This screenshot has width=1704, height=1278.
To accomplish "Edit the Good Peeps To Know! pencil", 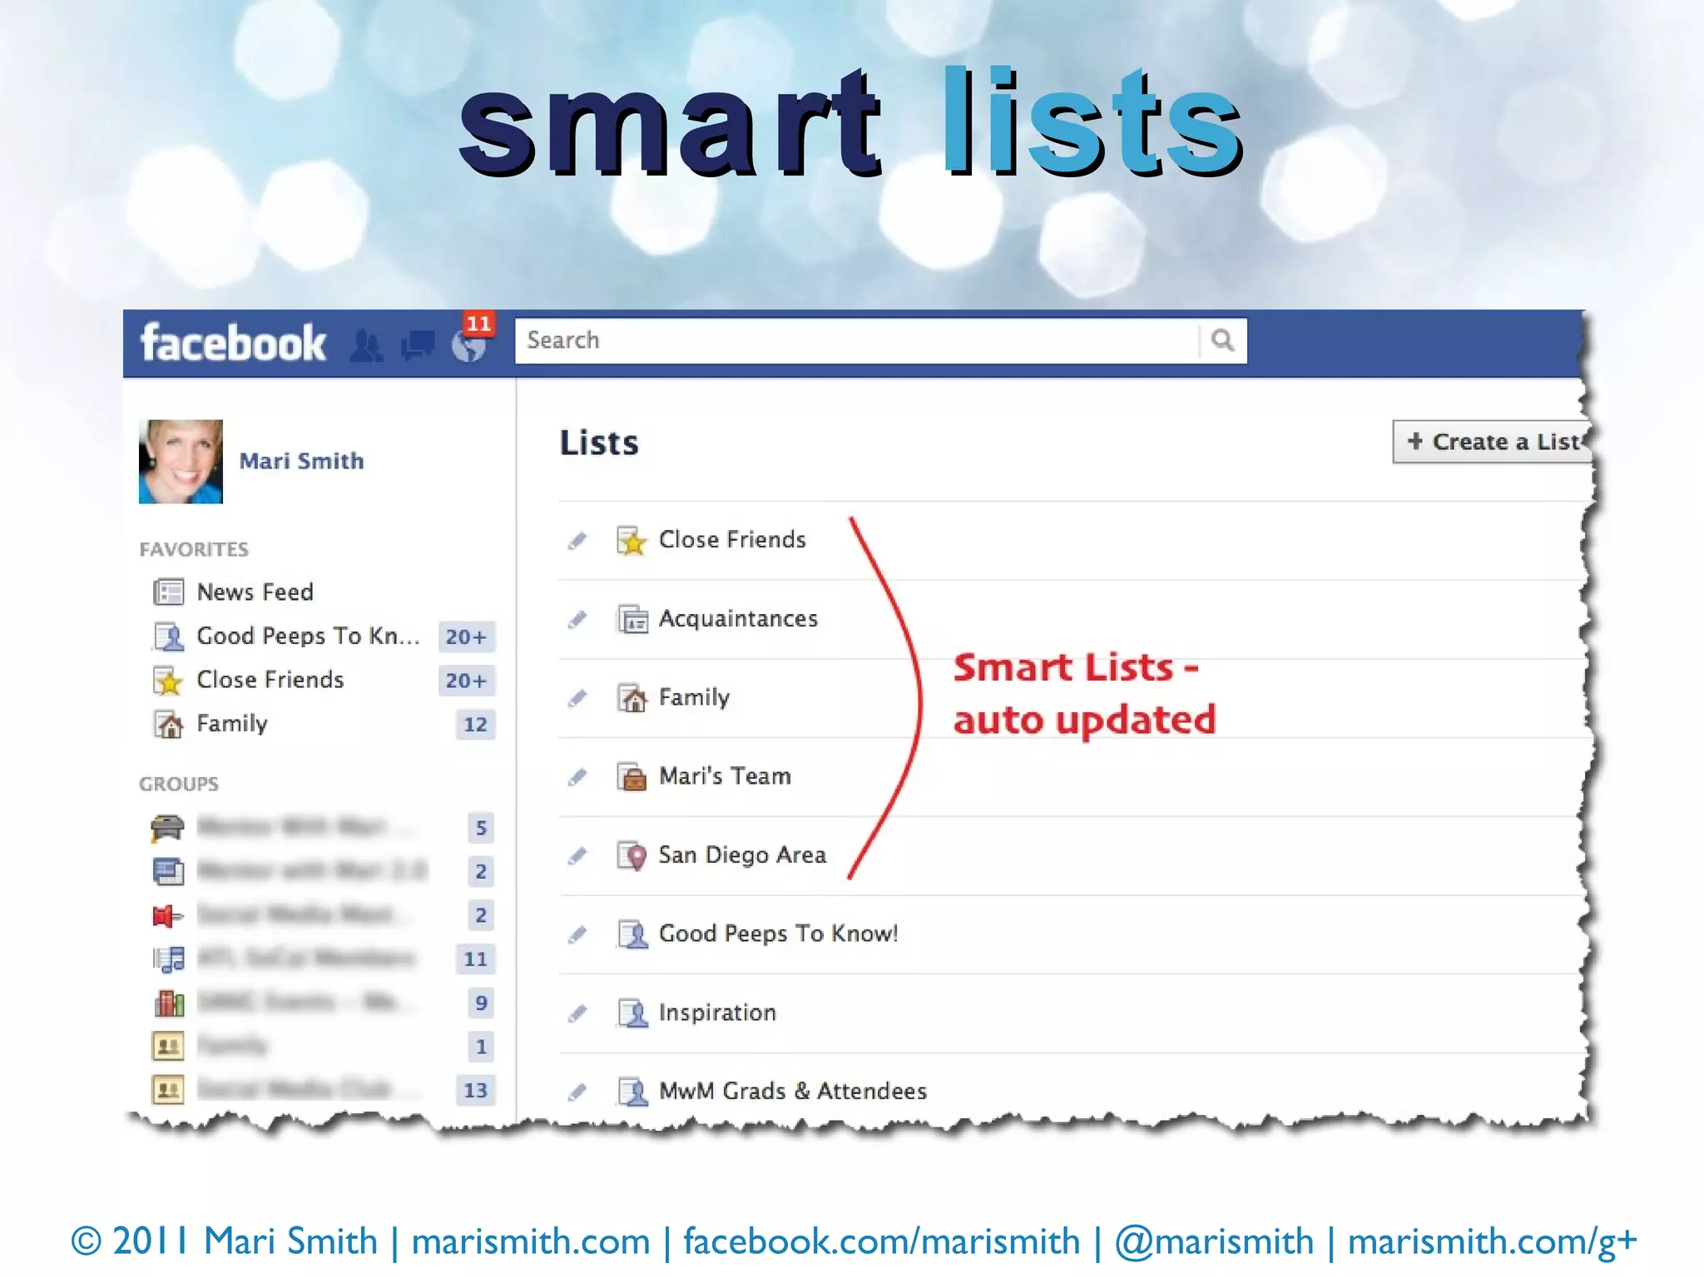I will click(x=577, y=934).
